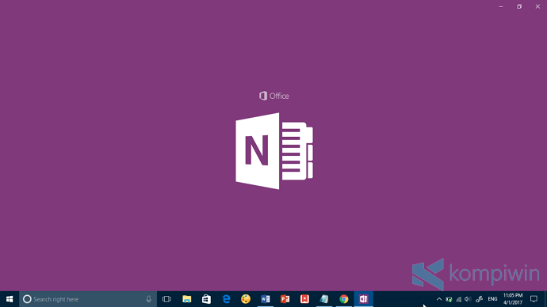This screenshot has height=307, width=547.
Task: Open the Windows Start menu
Action: (10, 299)
